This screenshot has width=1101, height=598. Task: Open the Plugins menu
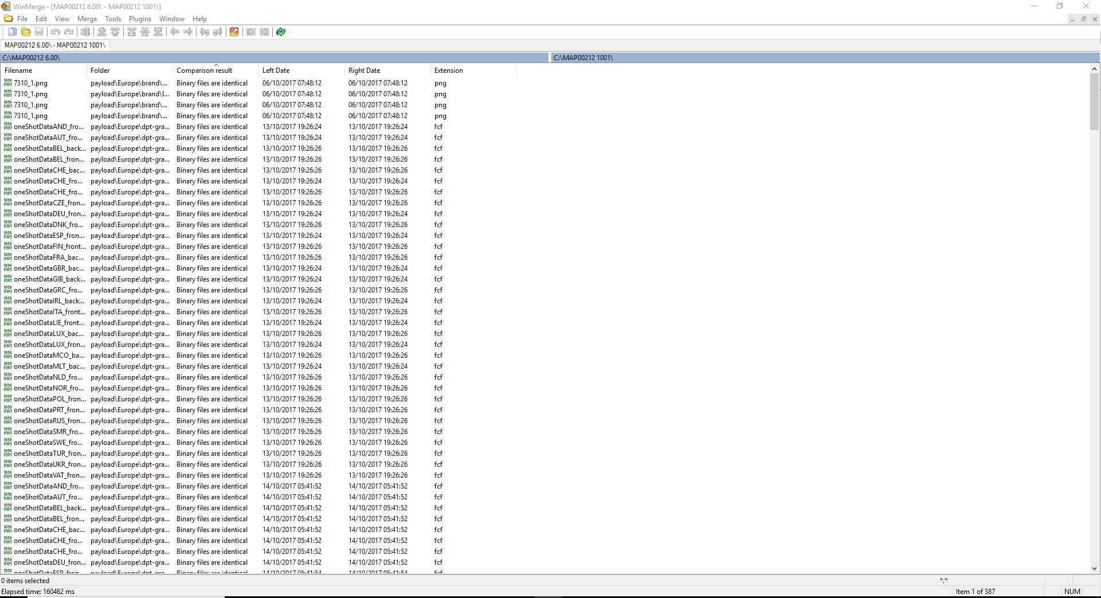140,19
